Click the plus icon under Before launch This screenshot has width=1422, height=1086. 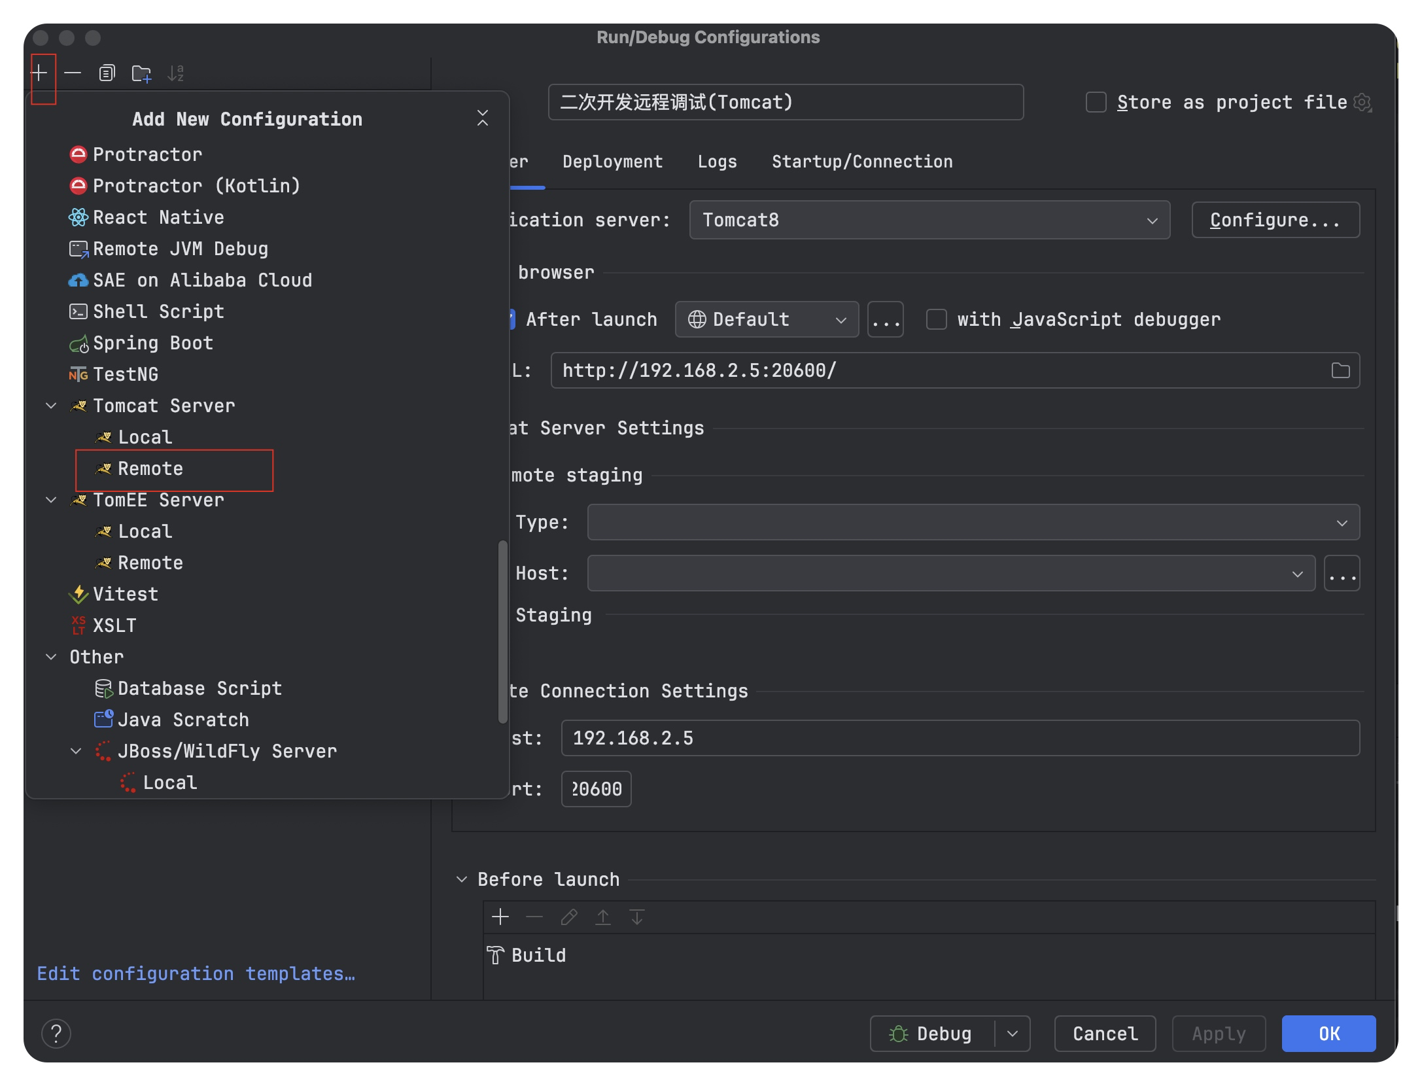click(x=500, y=917)
